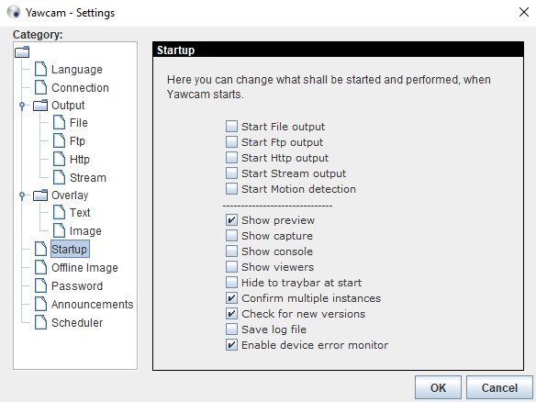Disable the Check for new versions option
This screenshot has height=402, width=536.
231,314
